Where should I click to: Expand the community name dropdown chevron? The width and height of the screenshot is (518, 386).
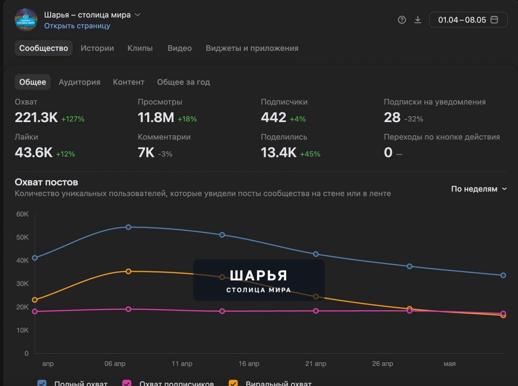(138, 15)
